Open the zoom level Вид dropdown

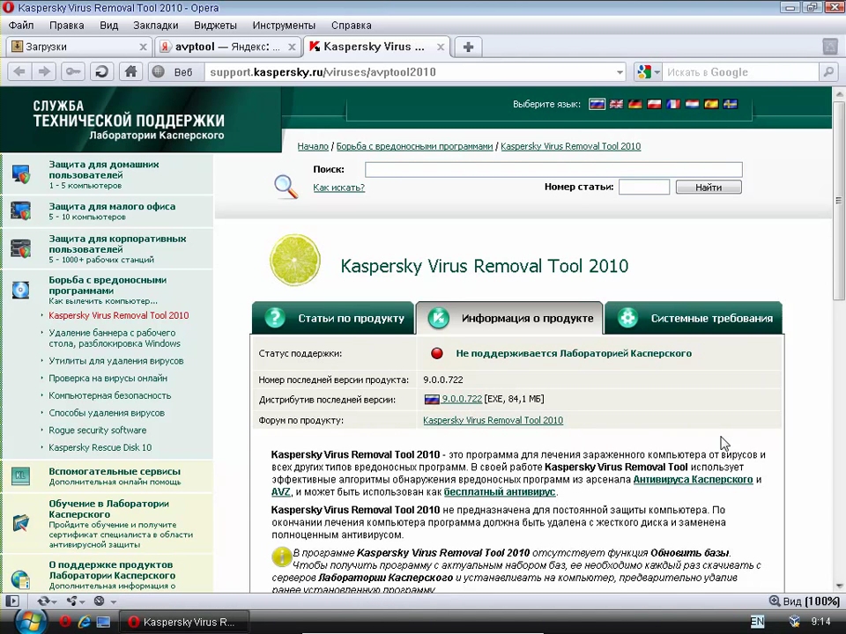(x=804, y=601)
